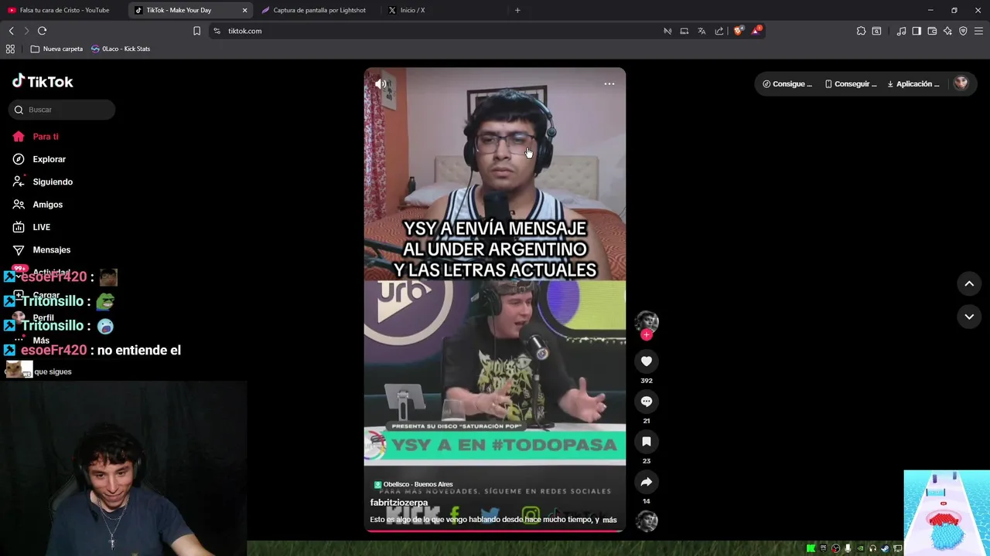The width and height of the screenshot is (990, 556).
Task: Mute the video with speaker icon
Action: 381,83
